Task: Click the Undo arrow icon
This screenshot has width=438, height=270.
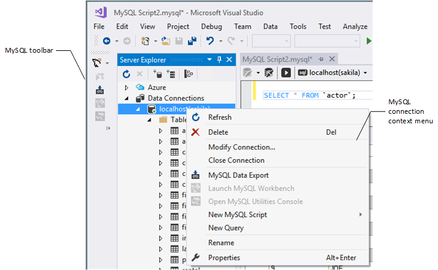Action: pos(210,41)
